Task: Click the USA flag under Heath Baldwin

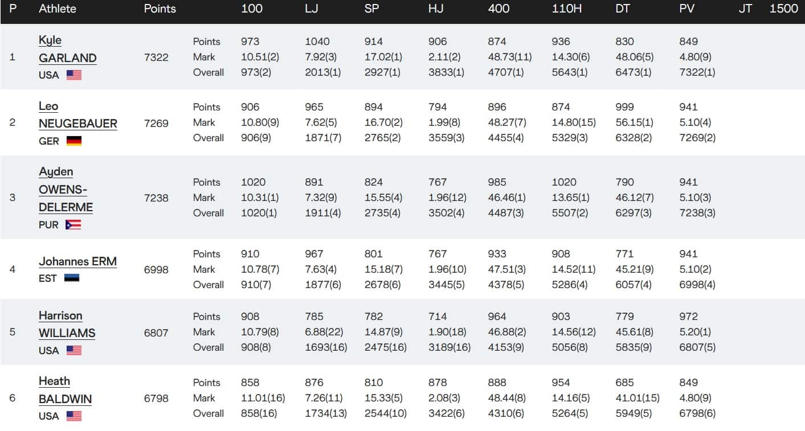Action: 74,416
